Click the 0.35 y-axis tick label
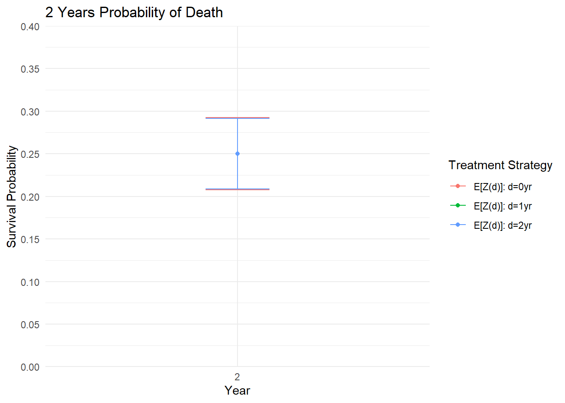The width and height of the screenshot is (565, 403). click(30, 69)
